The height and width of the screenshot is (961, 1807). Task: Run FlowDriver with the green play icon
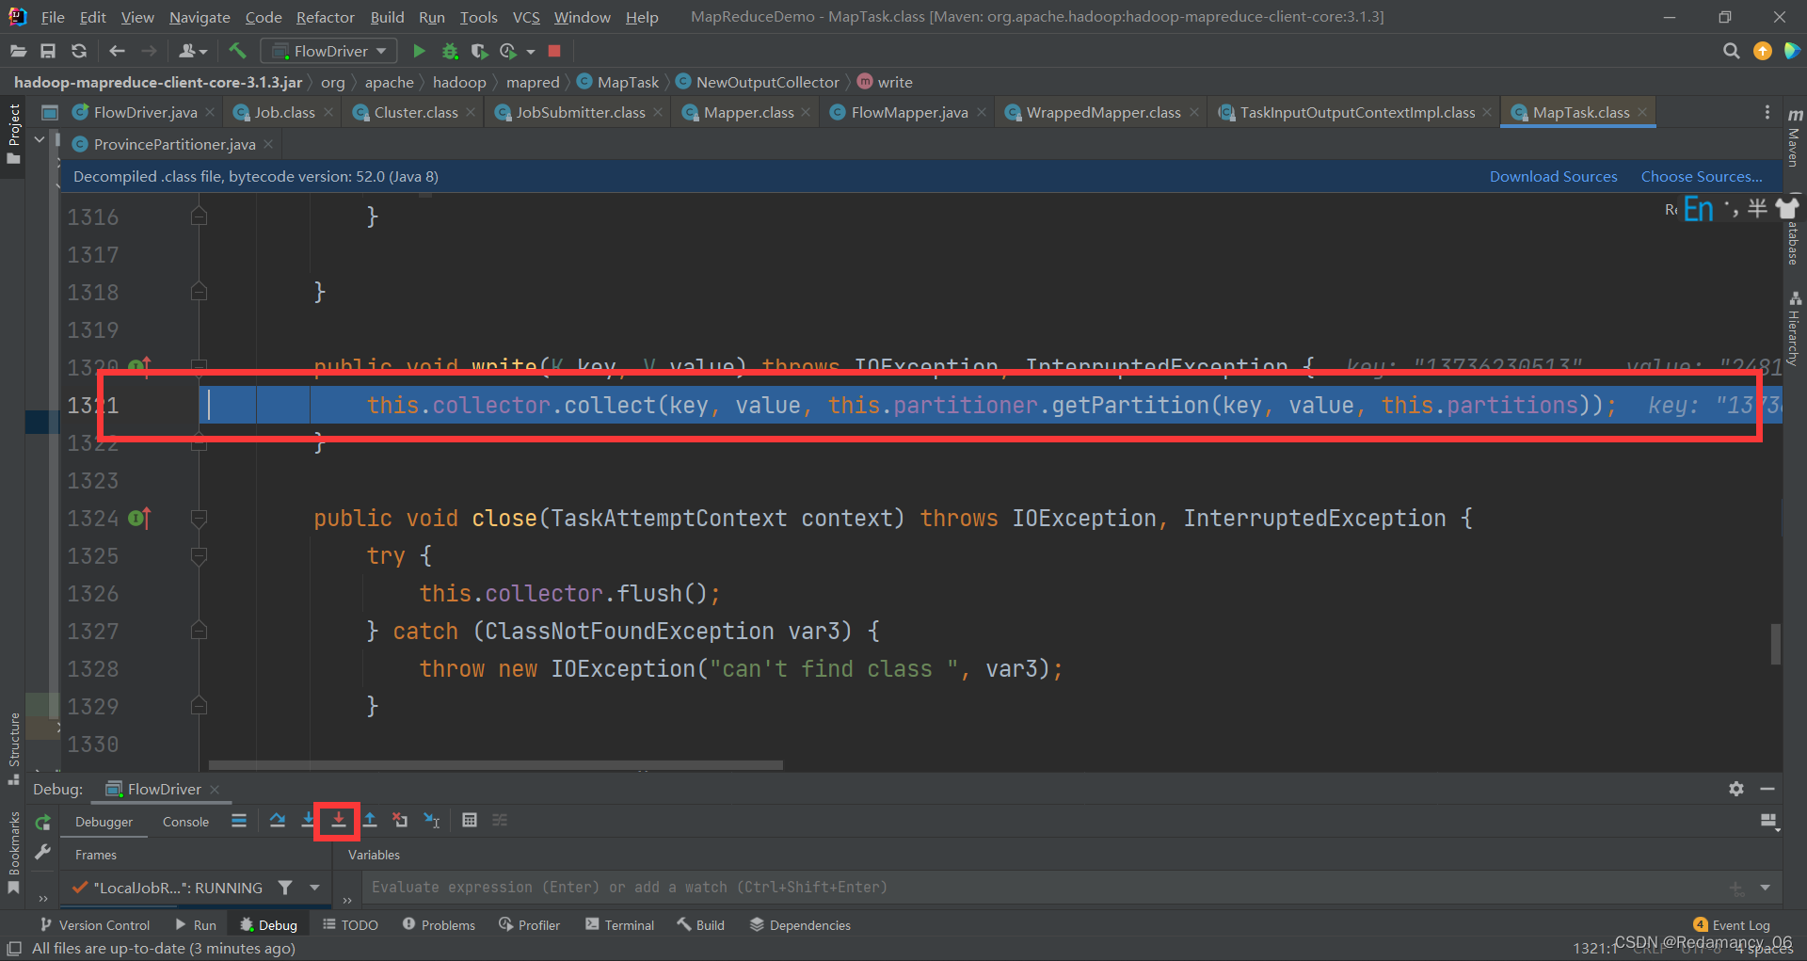[x=420, y=51]
